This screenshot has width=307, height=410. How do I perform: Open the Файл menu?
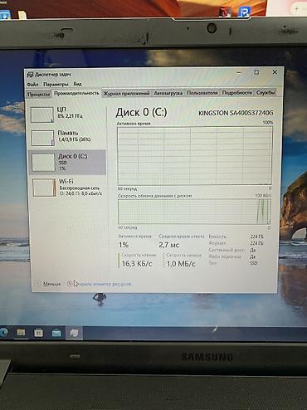pos(32,84)
